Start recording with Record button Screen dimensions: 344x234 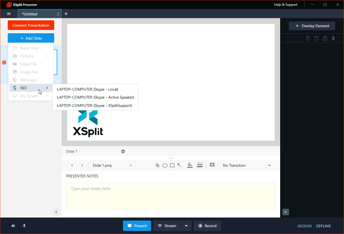pos(207,226)
